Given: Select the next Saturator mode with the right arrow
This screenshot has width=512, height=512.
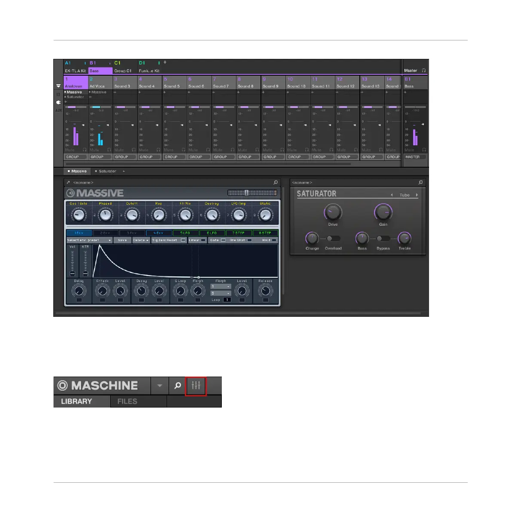Looking at the screenshot, I should [417, 195].
